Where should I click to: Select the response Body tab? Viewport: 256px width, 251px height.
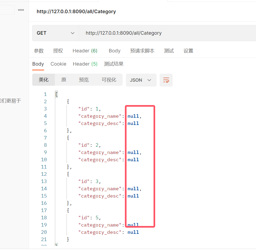pyautogui.click(x=38, y=64)
